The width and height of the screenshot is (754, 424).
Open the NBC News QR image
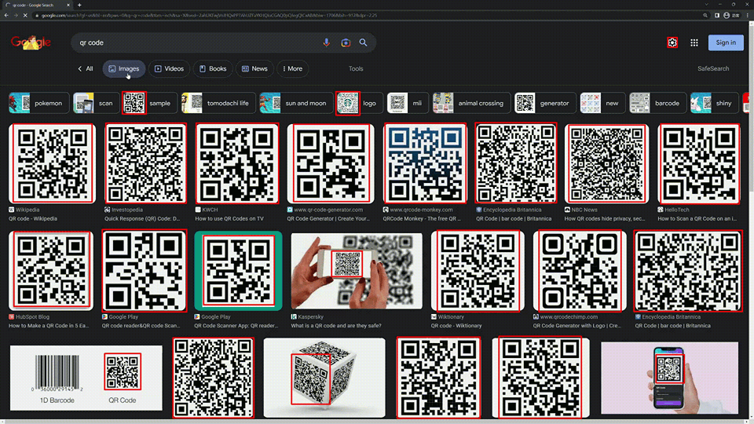[606, 163]
